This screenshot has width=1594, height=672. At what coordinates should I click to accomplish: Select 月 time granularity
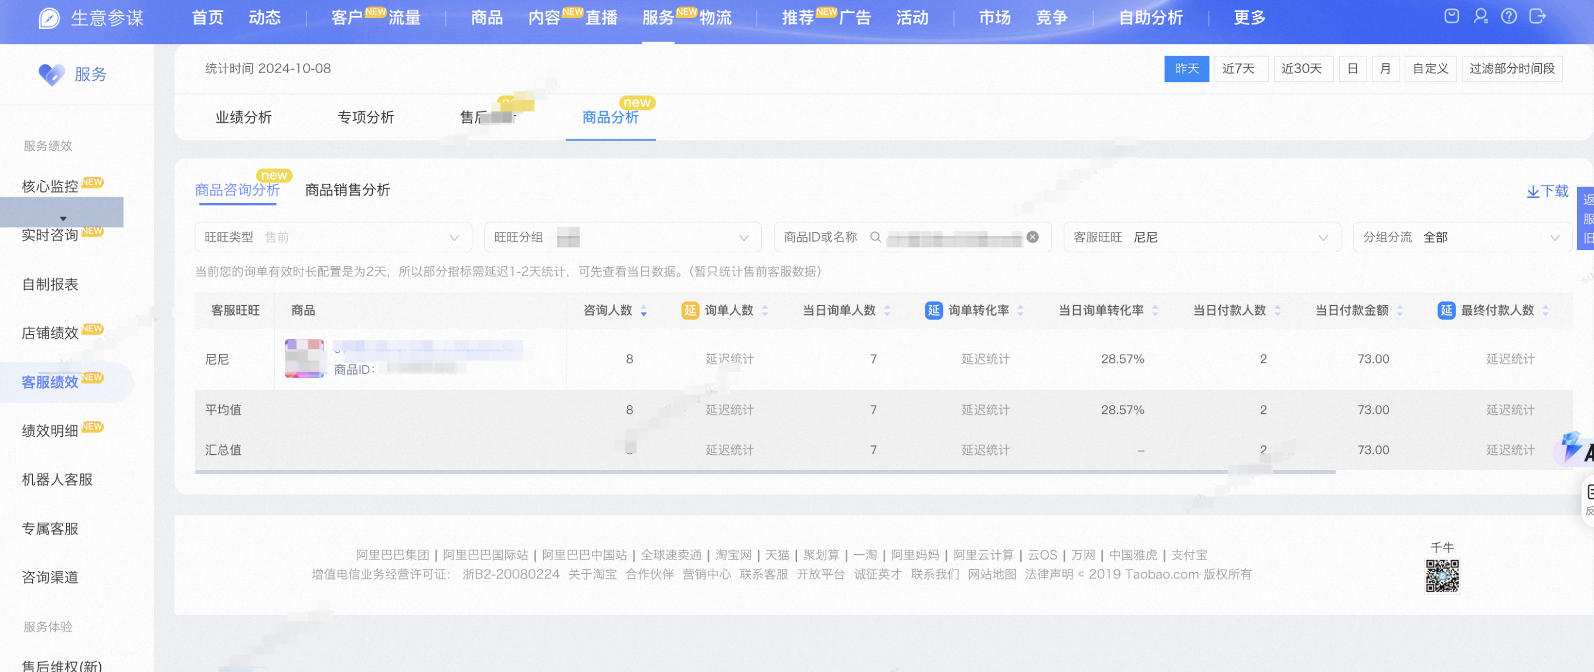tap(1385, 68)
